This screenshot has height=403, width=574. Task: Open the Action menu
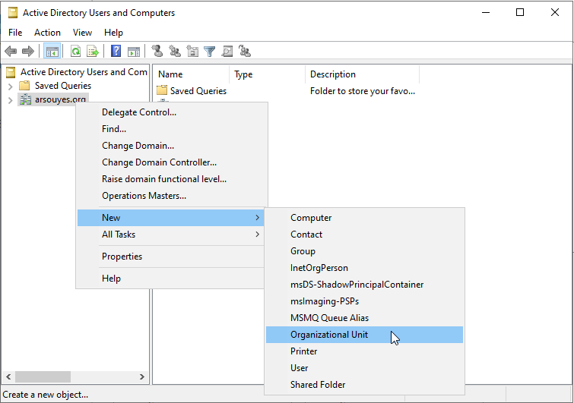(x=47, y=33)
